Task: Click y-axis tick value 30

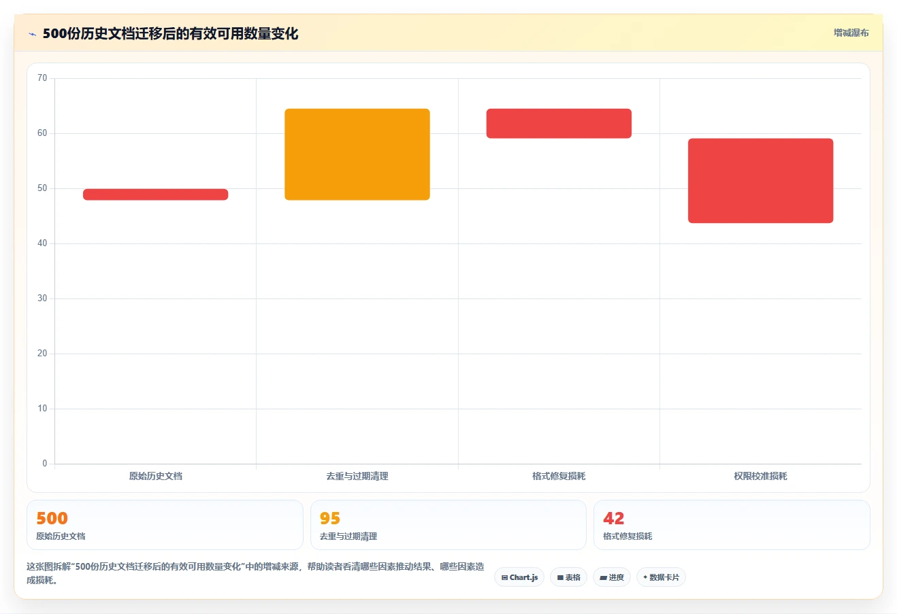Action: 42,299
